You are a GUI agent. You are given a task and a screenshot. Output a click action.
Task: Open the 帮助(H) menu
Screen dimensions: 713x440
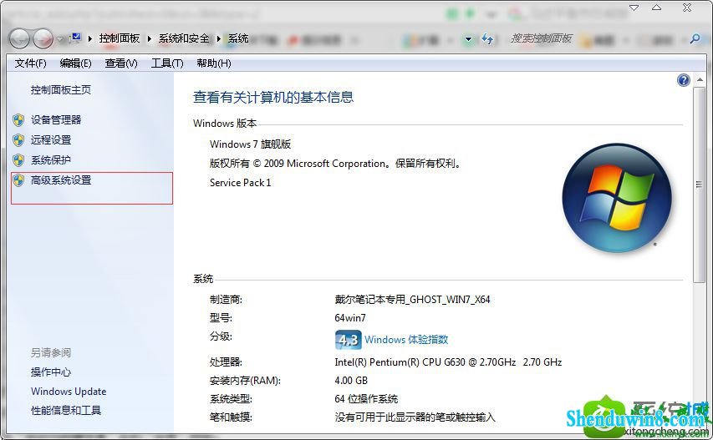pyautogui.click(x=214, y=63)
